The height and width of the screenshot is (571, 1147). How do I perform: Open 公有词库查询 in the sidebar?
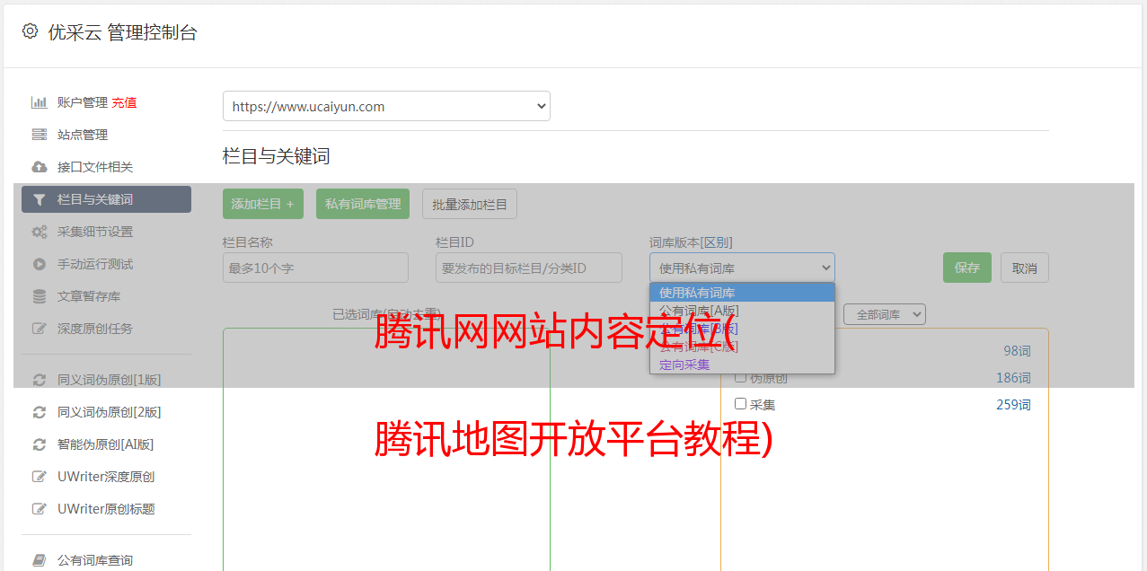coord(95,560)
